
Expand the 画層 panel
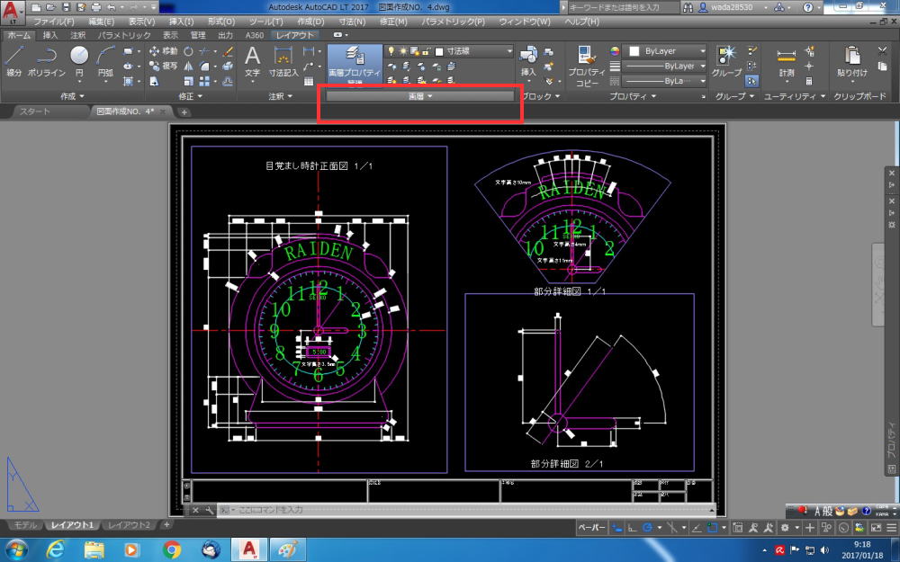(x=420, y=96)
